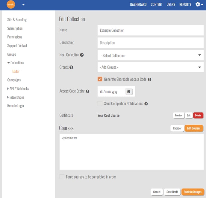Click help icon for Generate Shareable Access Code
The width and height of the screenshot is (206, 198).
tap(149, 79)
